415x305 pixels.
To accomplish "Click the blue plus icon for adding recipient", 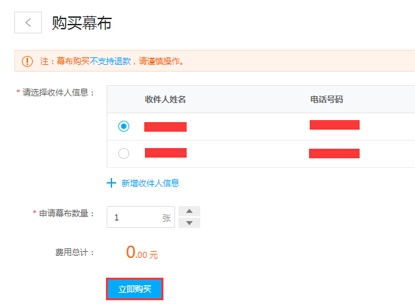I will [x=111, y=183].
